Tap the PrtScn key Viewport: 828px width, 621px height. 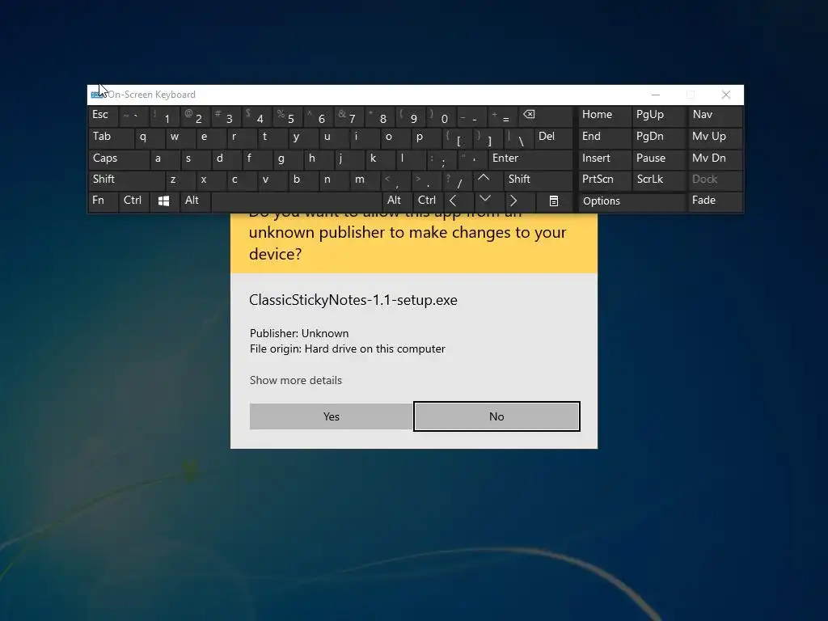pyautogui.click(x=604, y=180)
